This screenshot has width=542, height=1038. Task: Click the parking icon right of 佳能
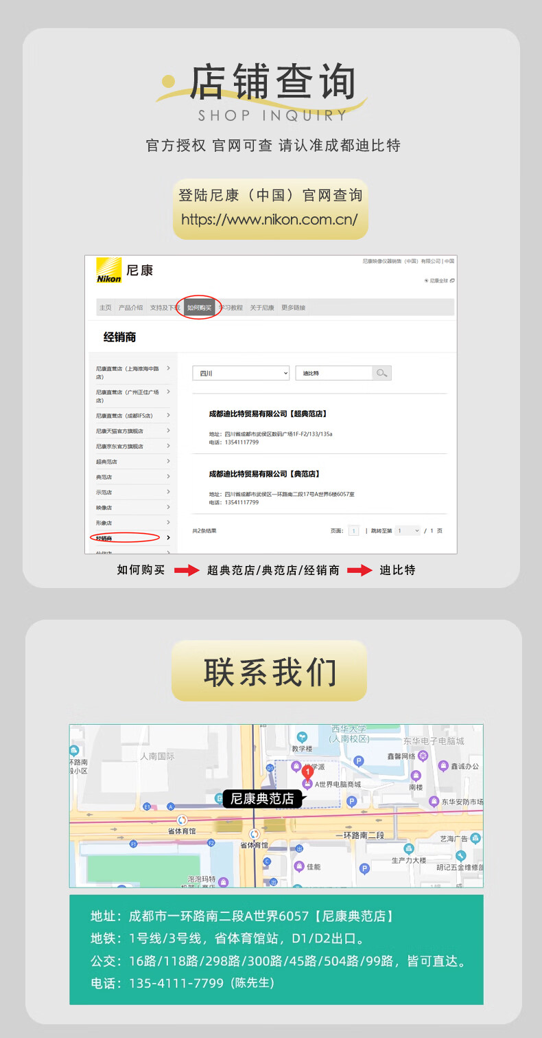[x=365, y=869]
